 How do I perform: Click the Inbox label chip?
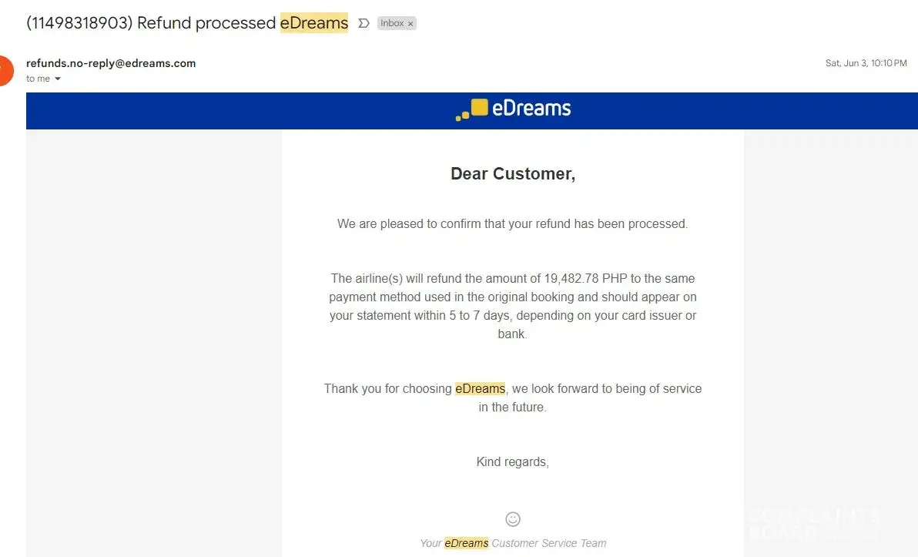[392, 24]
